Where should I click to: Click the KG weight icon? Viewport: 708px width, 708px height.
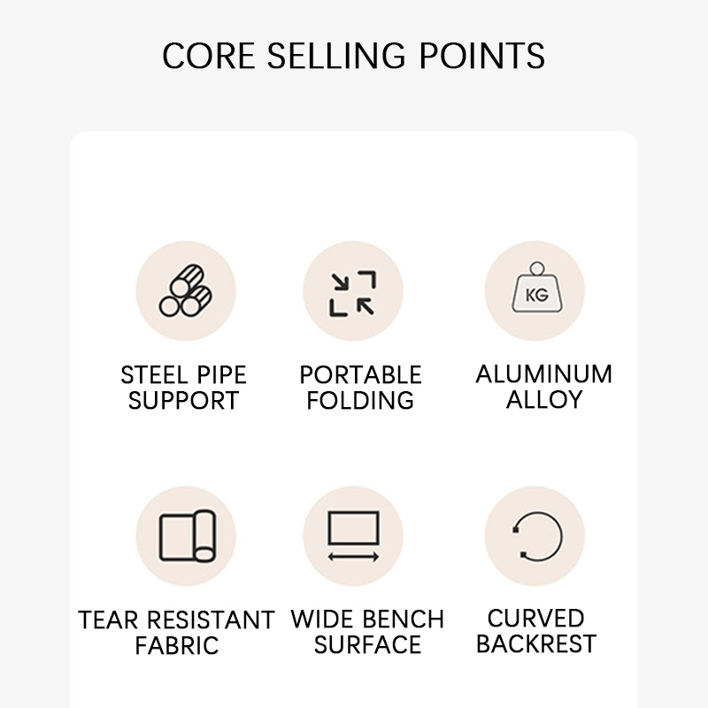[535, 291]
